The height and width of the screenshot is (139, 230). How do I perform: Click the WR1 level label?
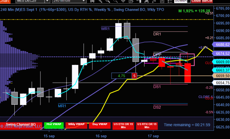105,29
